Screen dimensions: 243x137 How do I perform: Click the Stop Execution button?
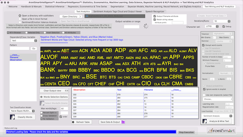(186, 132)
